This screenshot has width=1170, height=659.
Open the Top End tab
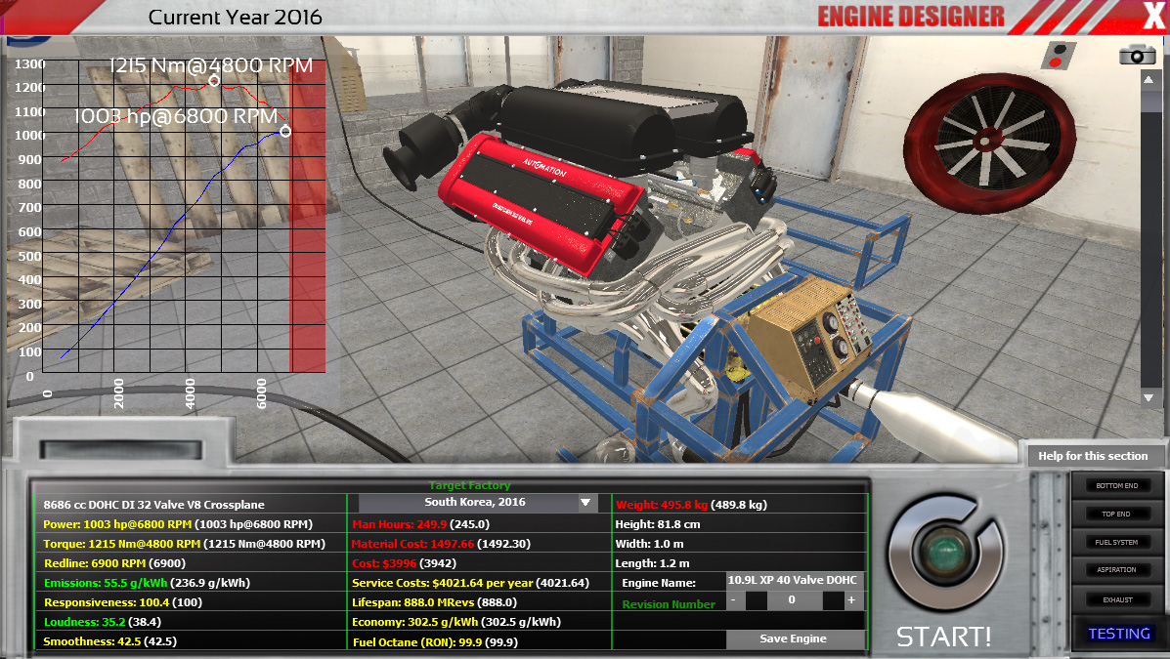click(x=1117, y=514)
